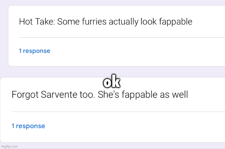Image resolution: width=225 pixels, height=149 pixels.
Task: Click the word 'furries' in the first question
Action: coord(94,22)
